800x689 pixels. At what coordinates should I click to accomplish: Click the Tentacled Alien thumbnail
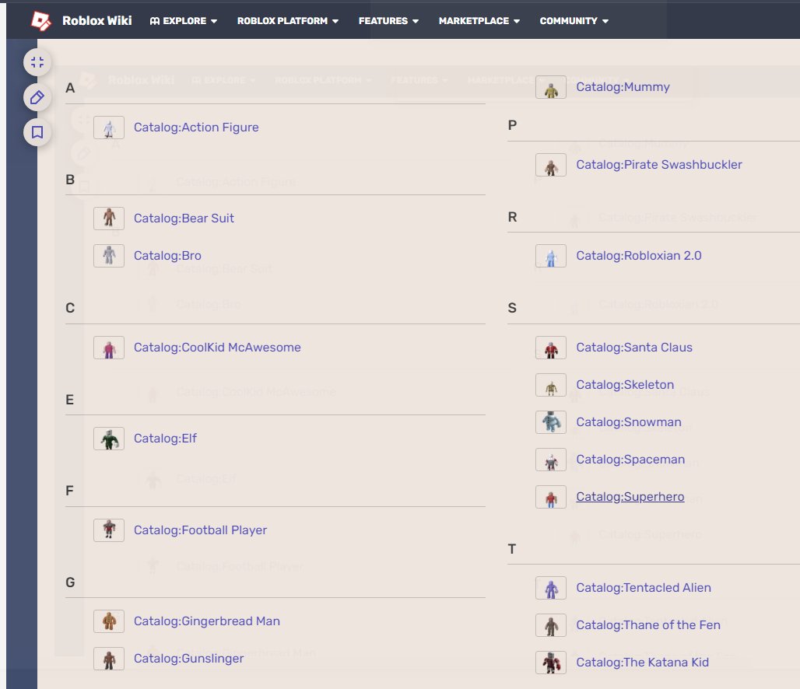(x=551, y=588)
